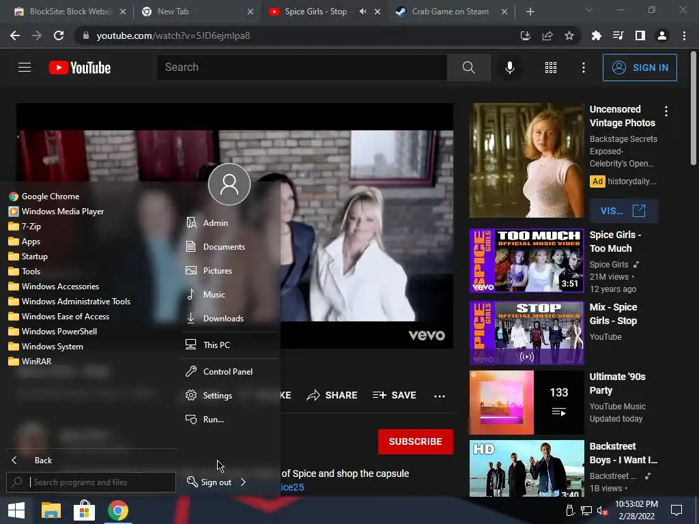Open the Mix Spice Girls Stop thumbnail
The width and height of the screenshot is (699, 524).
(526, 333)
